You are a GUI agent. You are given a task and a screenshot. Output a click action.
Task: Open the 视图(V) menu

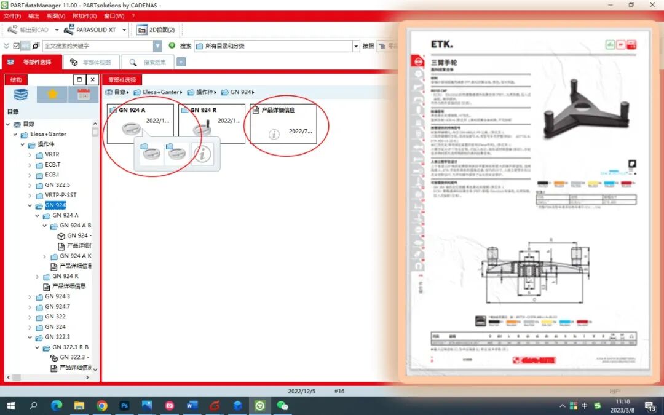pos(56,16)
